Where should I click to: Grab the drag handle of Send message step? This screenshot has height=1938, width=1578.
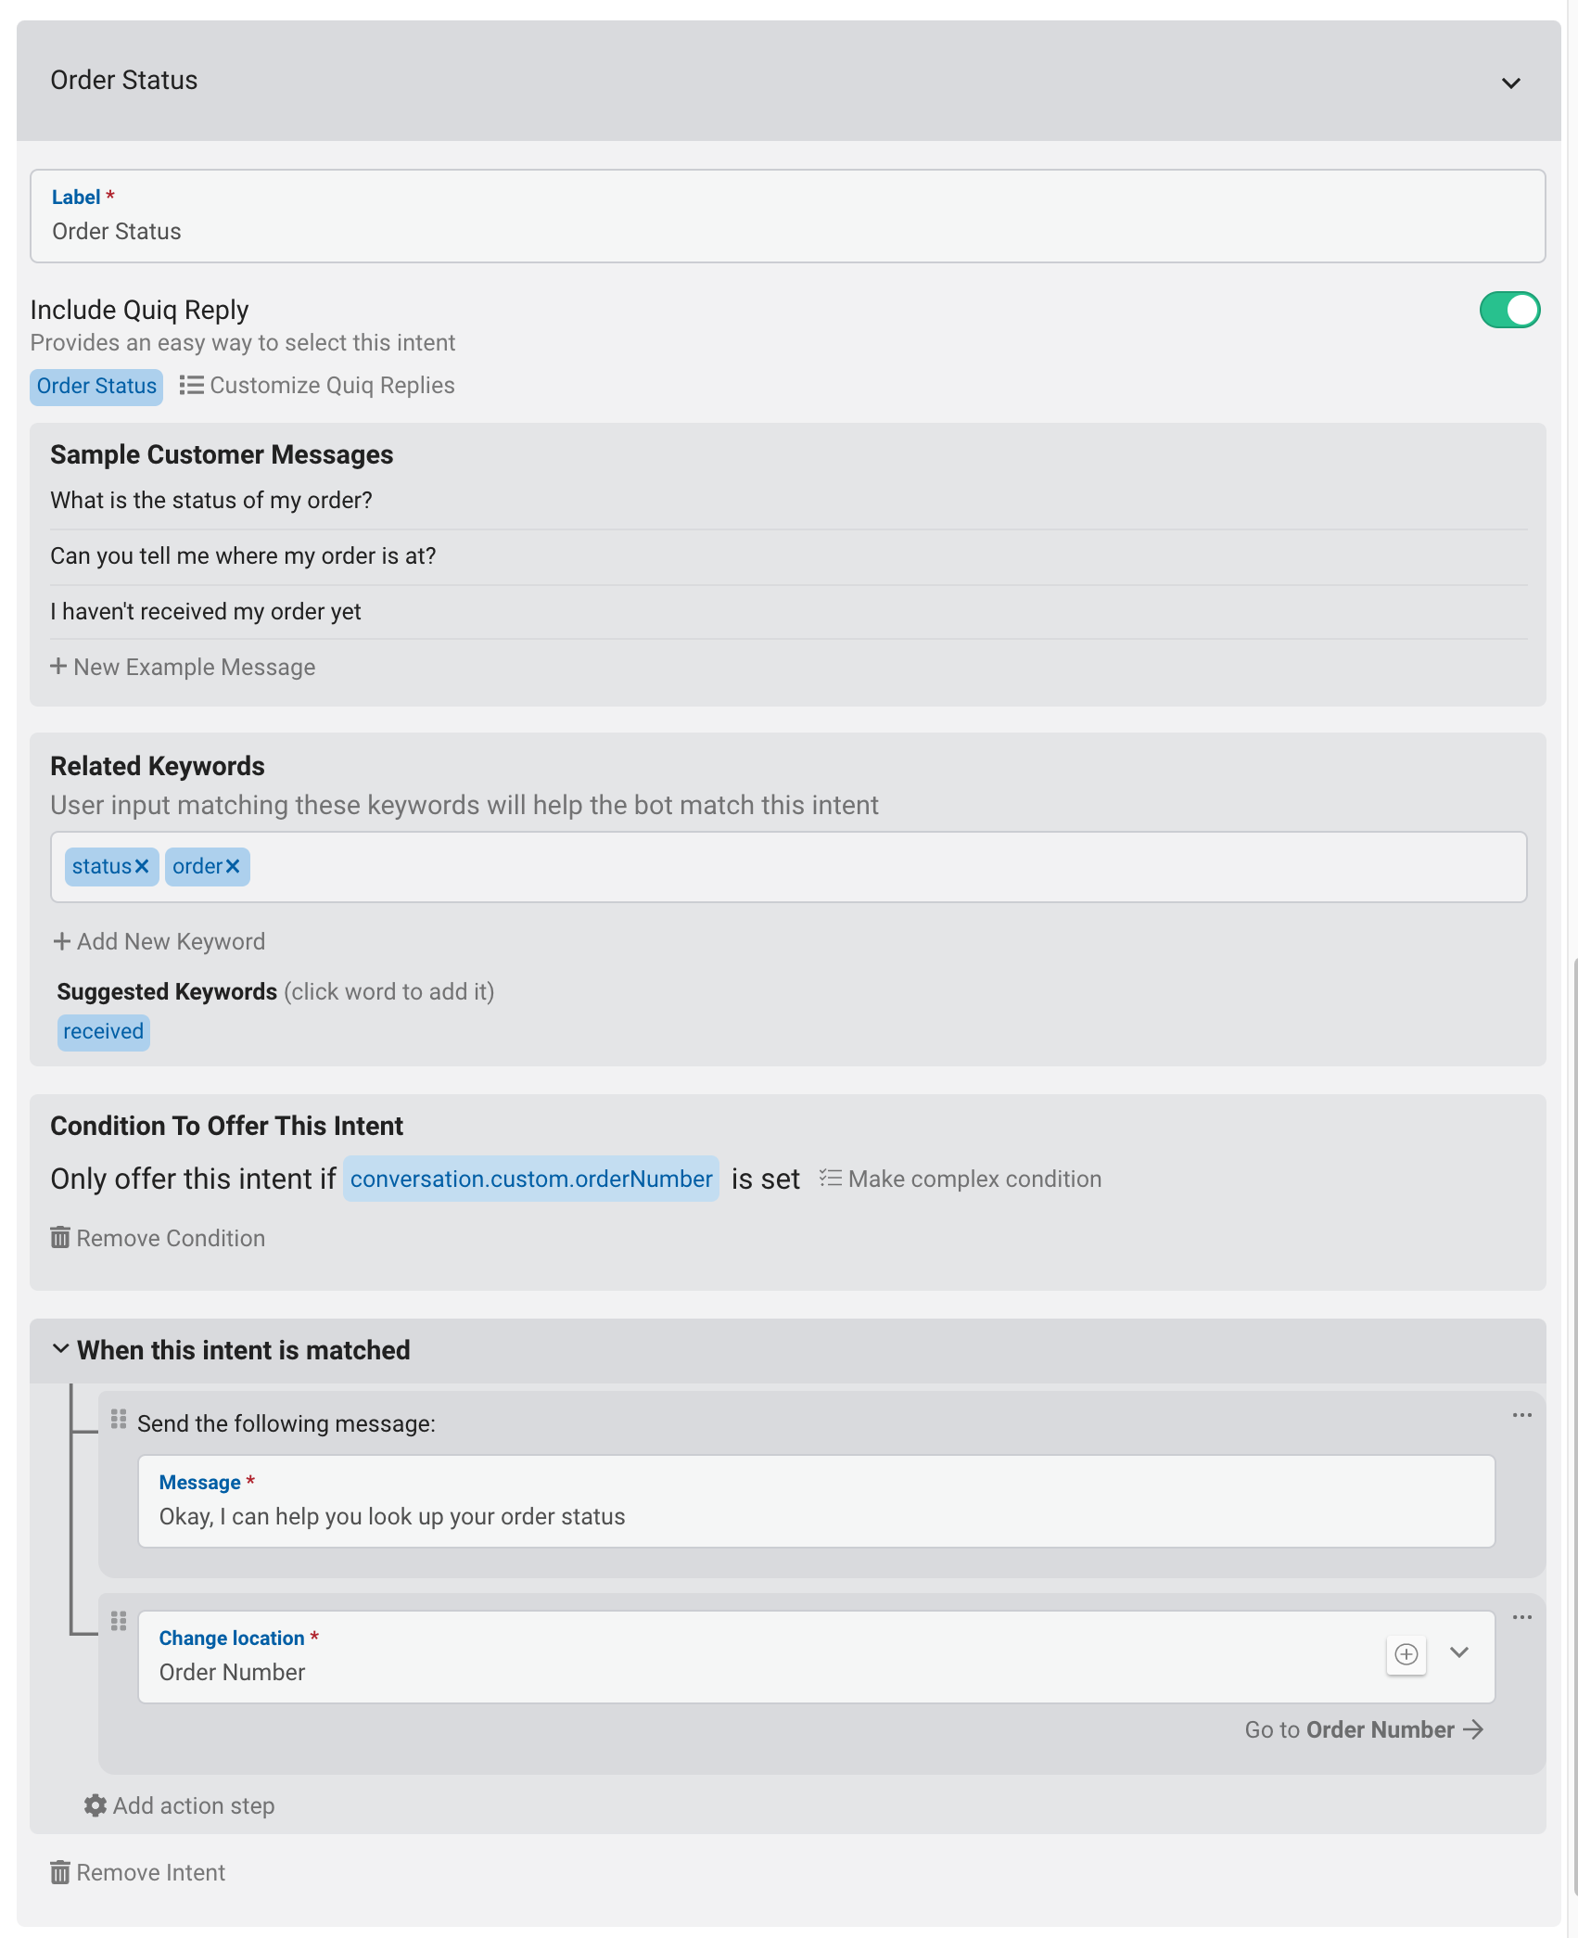point(119,1419)
